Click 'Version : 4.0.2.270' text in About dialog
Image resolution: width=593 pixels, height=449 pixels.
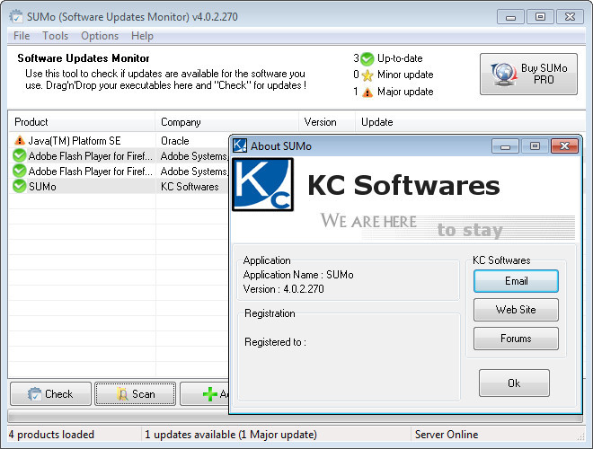284,289
